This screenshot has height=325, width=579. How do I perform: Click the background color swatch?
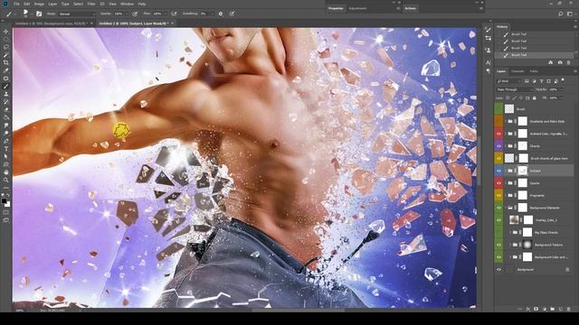8,204
